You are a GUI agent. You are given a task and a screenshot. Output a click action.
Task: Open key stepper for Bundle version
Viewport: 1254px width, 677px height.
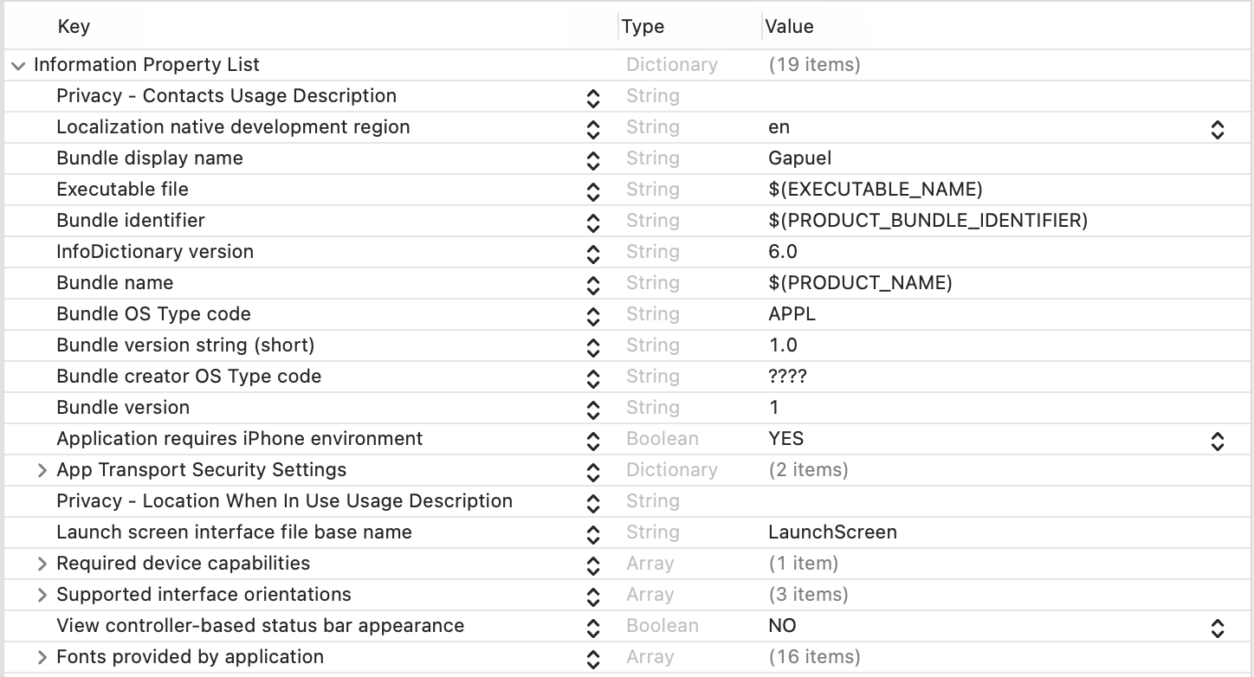[x=593, y=409]
